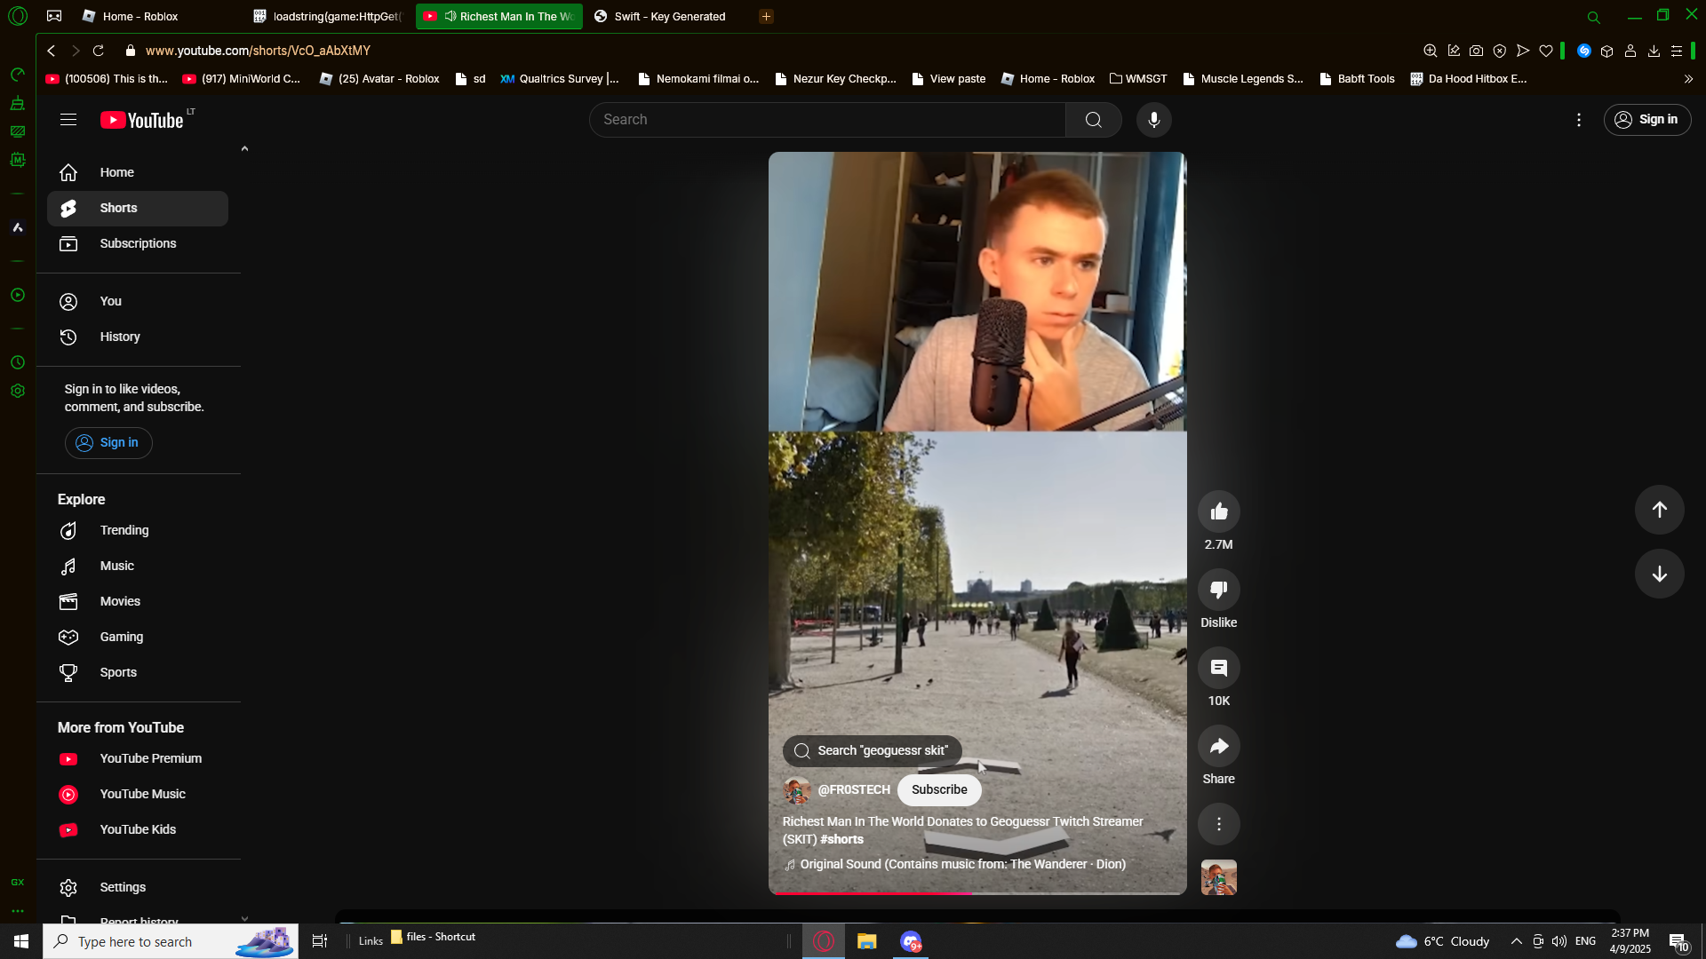The width and height of the screenshot is (1706, 959).
Task: Skip to the next Short
Action: tap(1659, 574)
